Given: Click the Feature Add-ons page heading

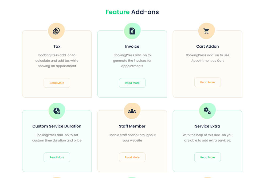Looking at the screenshot, I should (132, 12).
